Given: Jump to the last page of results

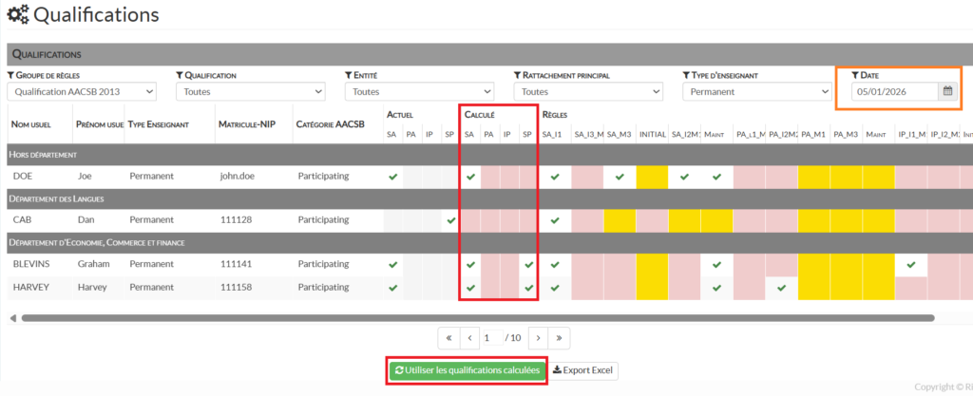Looking at the screenshot, I should coord(561,337).
